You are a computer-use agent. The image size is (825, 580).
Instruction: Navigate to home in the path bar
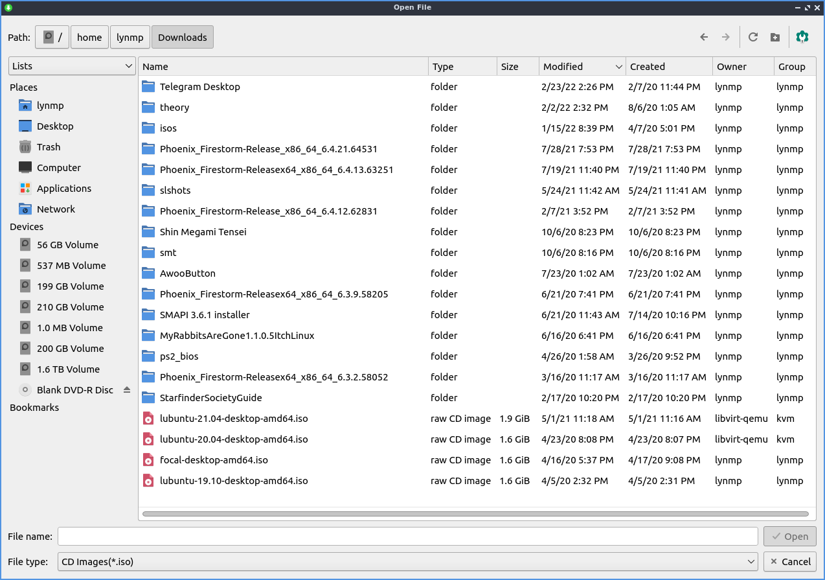pyautogui.click(x=89, y=38)
